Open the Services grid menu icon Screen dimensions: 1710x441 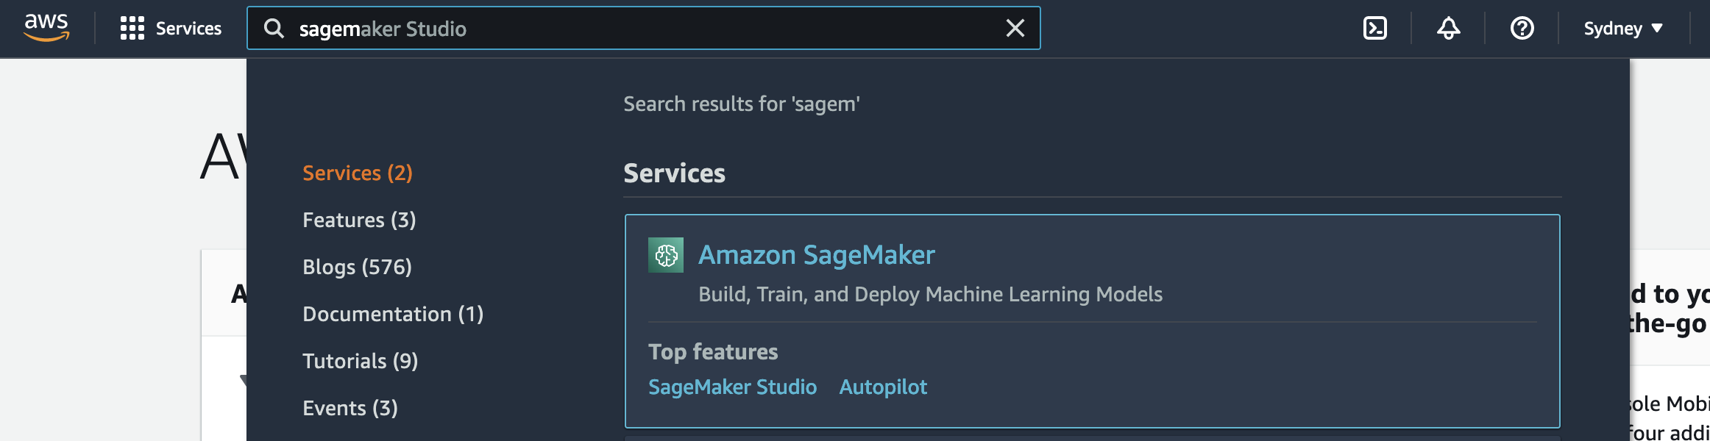coord(132,29)
